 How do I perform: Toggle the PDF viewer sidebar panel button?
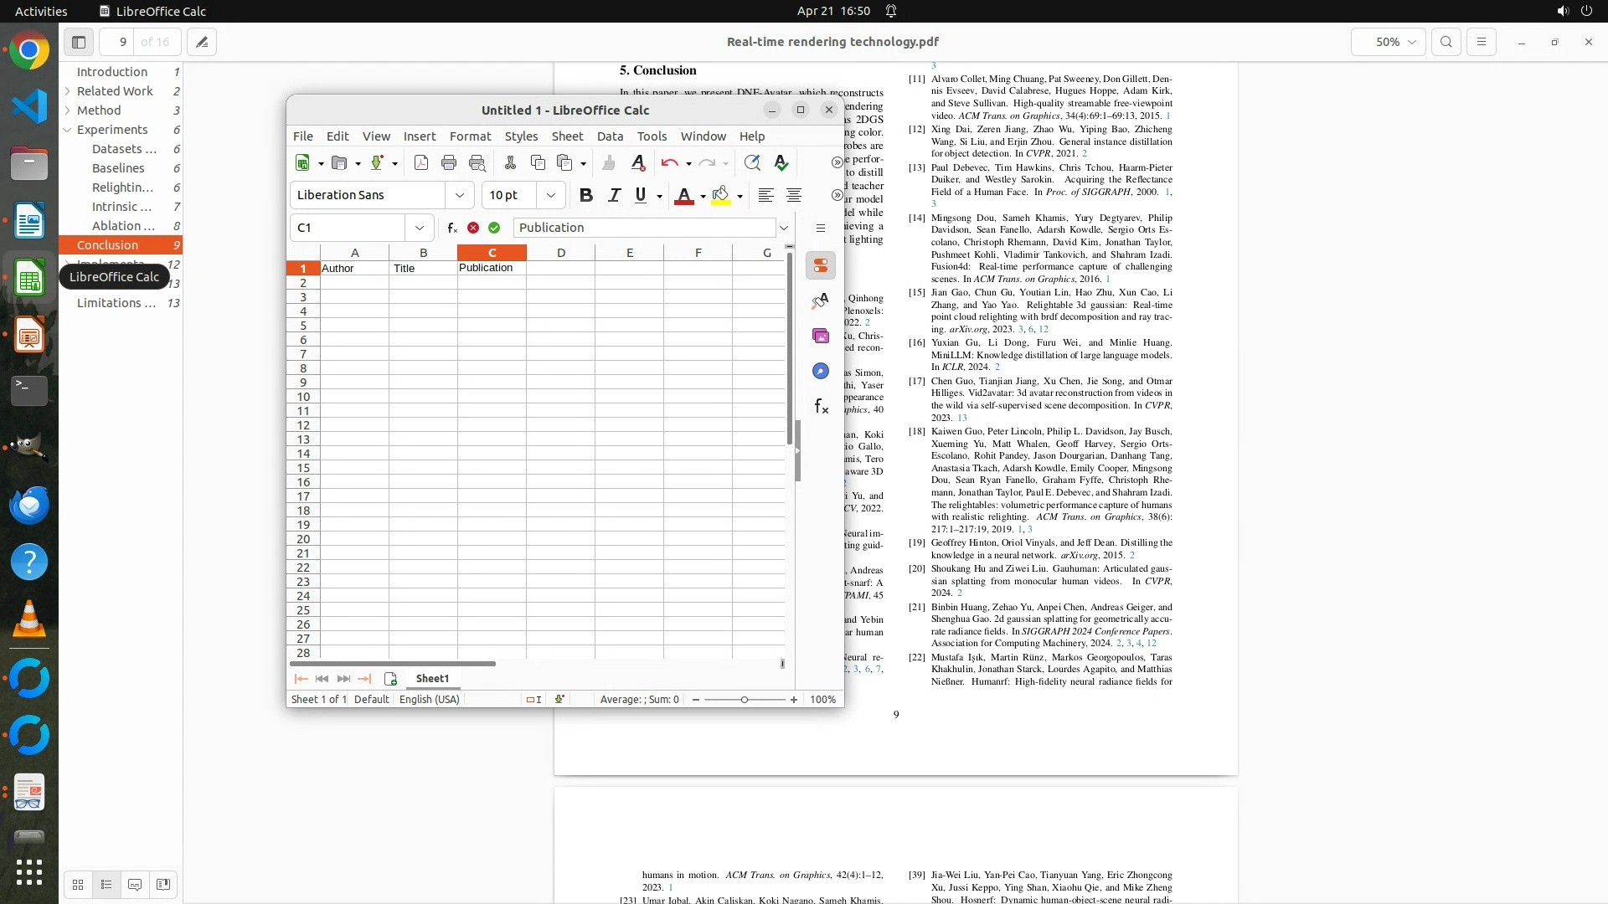[x=79, y=42]
